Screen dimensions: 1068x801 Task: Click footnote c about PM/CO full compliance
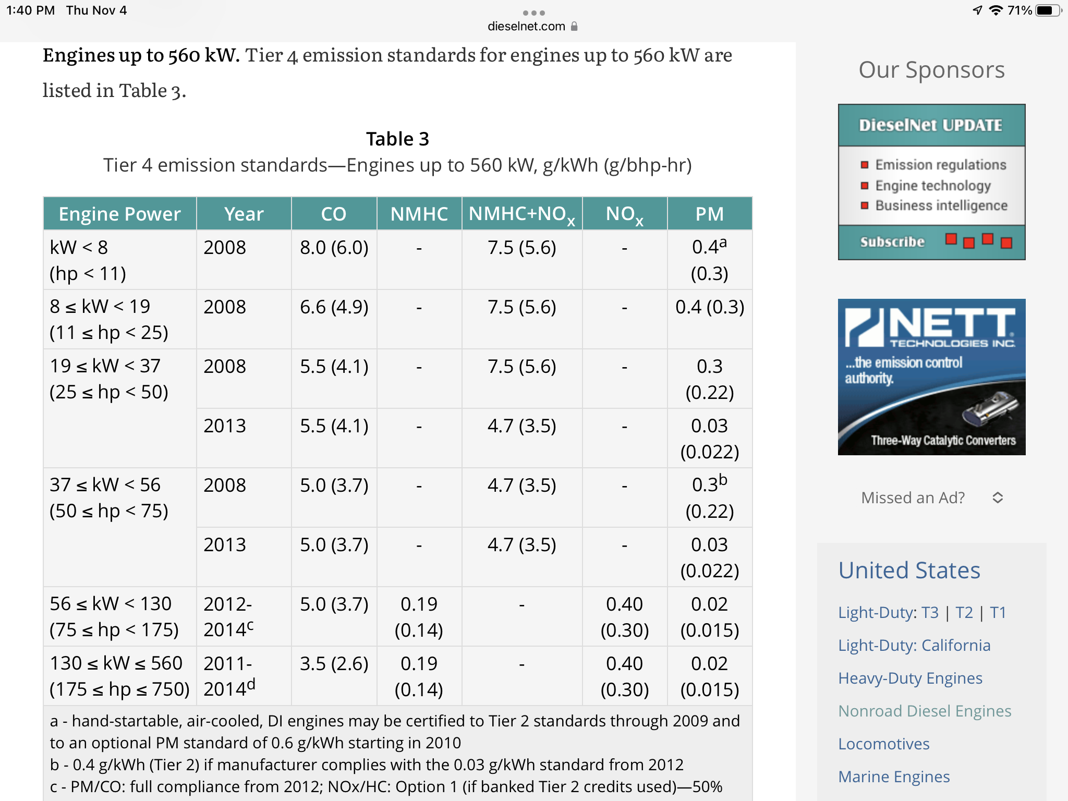[386, 786]
